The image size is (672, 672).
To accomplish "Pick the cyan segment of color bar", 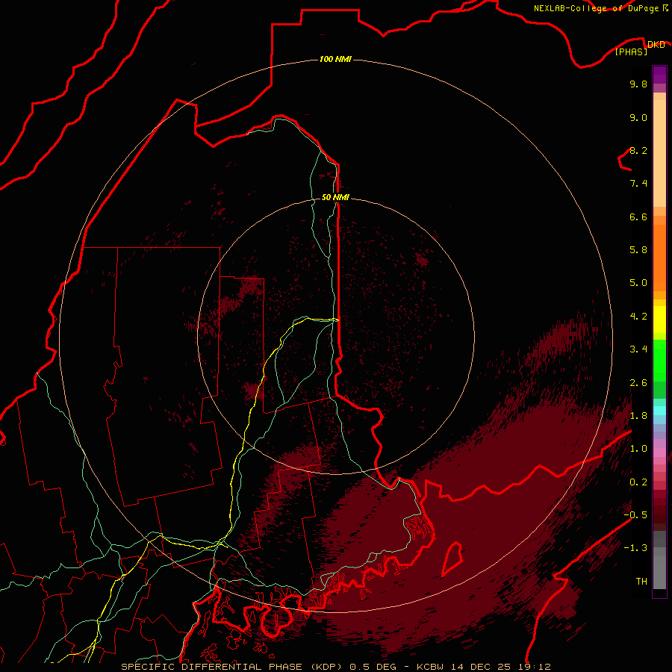I will pos(659,411).
